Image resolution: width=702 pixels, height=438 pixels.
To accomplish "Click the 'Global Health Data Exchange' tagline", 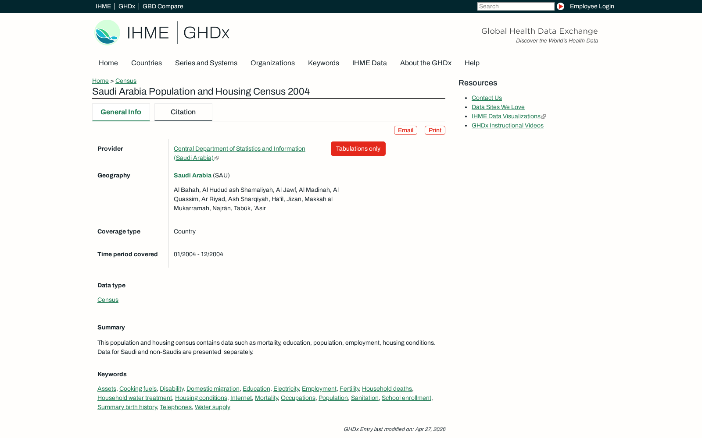I will [x=539, y=31].
